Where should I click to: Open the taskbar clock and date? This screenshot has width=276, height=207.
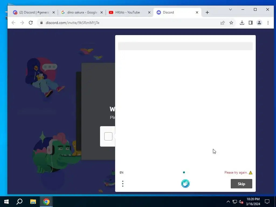coord(253,202)
